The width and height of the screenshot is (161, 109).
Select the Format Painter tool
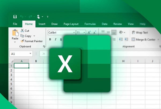pos(32,41)
